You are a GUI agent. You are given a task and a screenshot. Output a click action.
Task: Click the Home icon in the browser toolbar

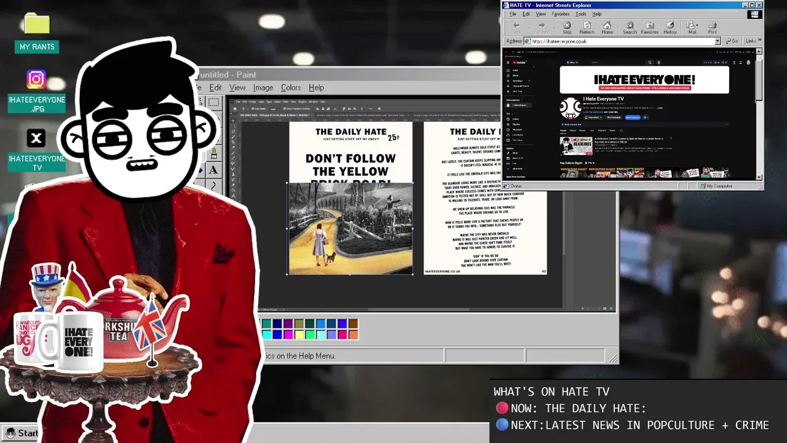coord(607,28)
